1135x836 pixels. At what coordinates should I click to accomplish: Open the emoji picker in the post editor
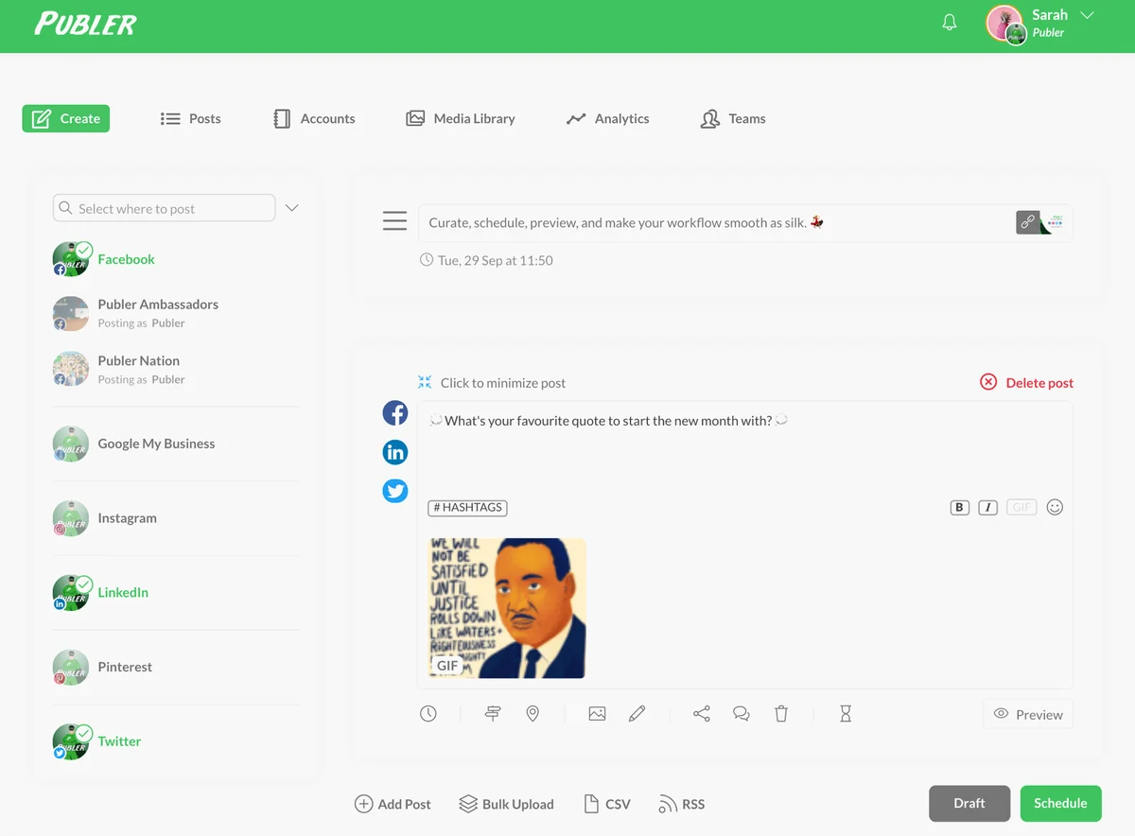pos(1055,507)
